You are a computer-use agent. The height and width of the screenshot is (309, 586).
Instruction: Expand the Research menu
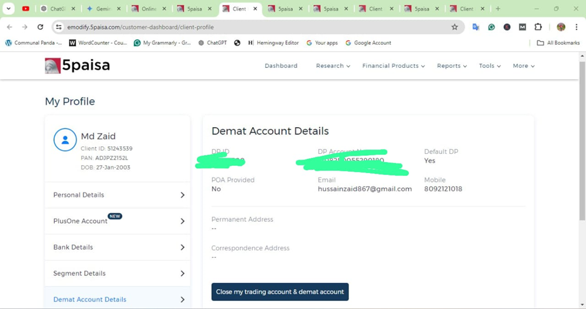coord(333,66)
